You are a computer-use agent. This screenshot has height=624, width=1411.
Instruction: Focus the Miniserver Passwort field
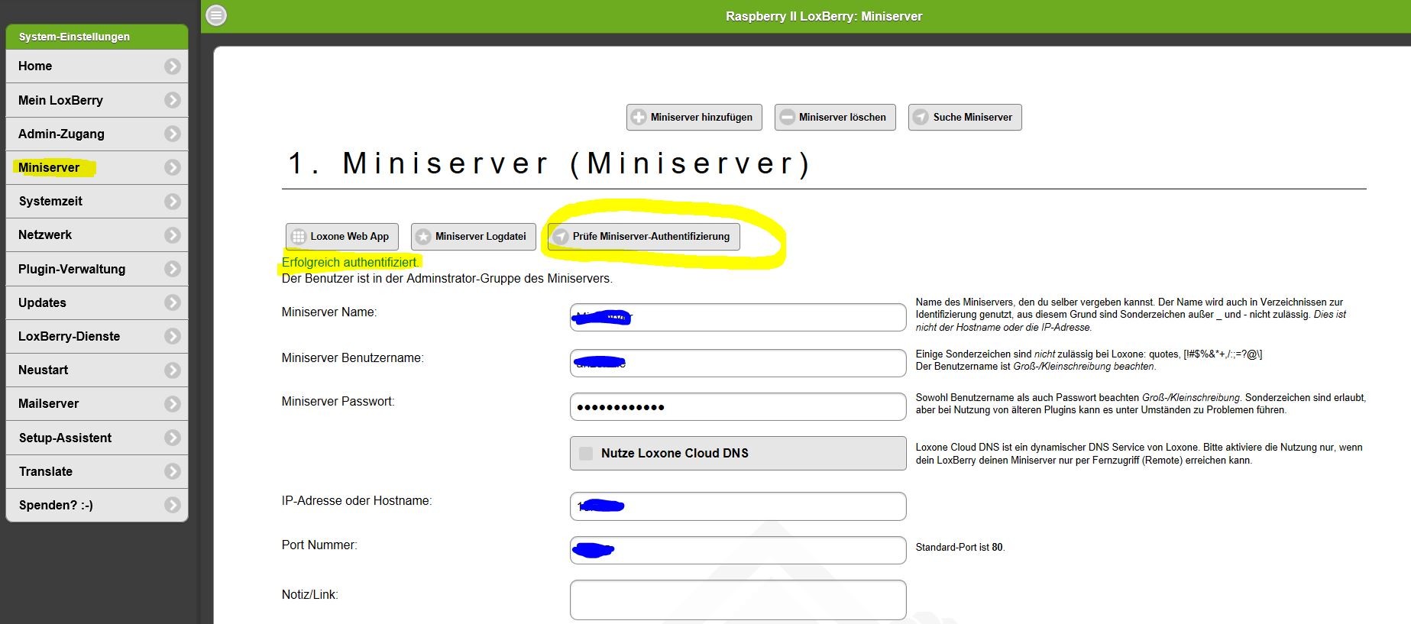(x=738, y=407)
